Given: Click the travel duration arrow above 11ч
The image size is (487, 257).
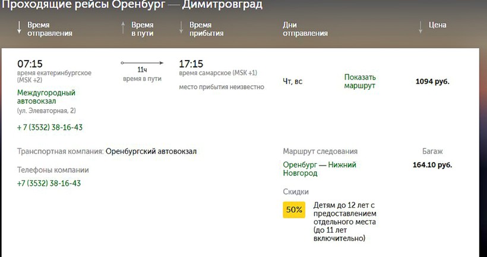Looking at the screenshot, I should pos(142,62).
